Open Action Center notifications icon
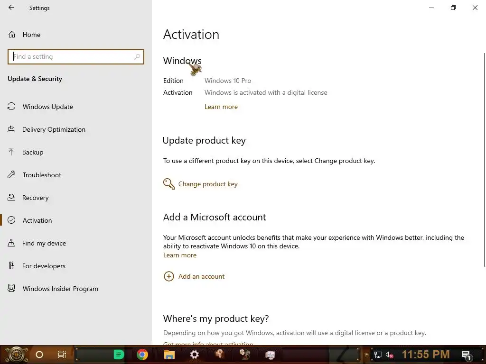The height and width of the screenshot is (364, 486). 466,355
